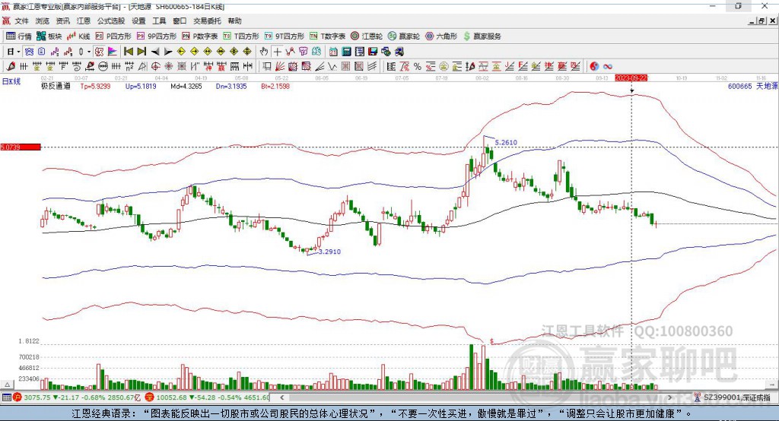The height and width of the screenshot is (421, 779).
Task: Click the Md=4.3265 indicator value
Action: pos(186,86)
